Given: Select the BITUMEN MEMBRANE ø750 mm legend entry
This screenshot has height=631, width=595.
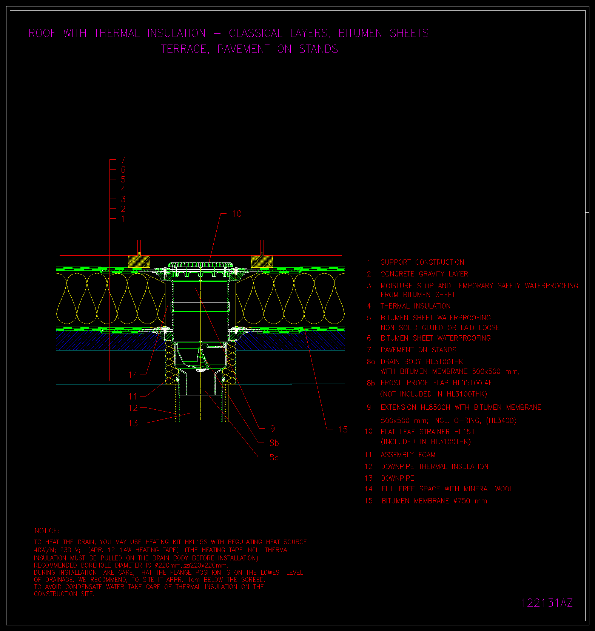Looking at the screenshot, I should point(434,501).
